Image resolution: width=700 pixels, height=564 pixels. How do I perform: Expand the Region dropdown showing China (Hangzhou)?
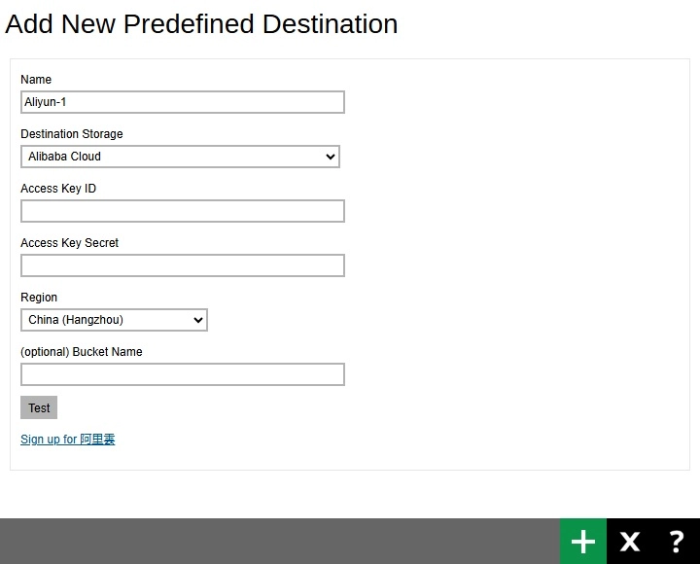click(x=114, y=320)
